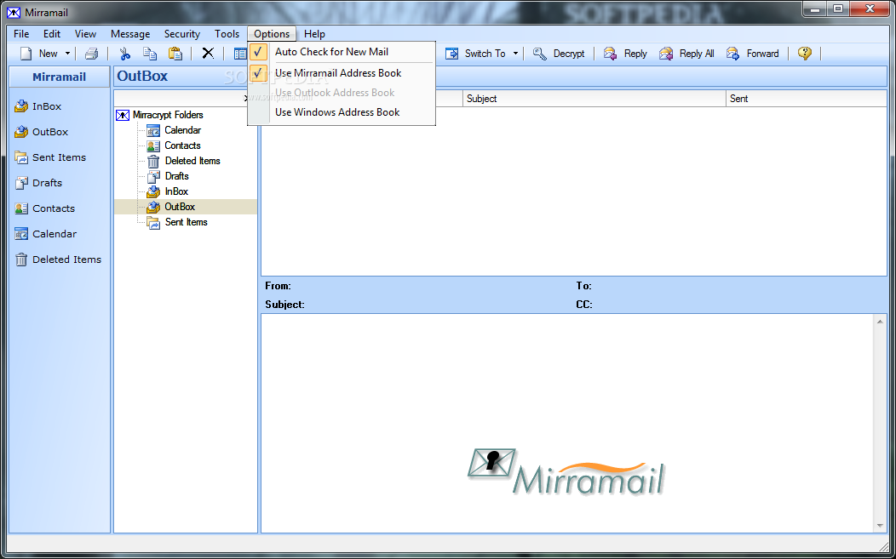Open InBox in the left sidebar
The height and width of the screenshot is (559, 896).
tap(37, 106)
